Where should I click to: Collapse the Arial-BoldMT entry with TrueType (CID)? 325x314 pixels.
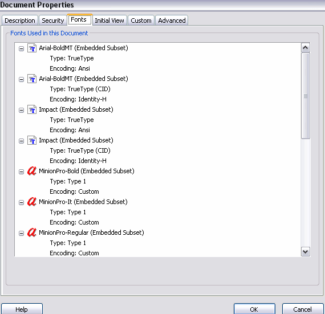click(21, 79)
